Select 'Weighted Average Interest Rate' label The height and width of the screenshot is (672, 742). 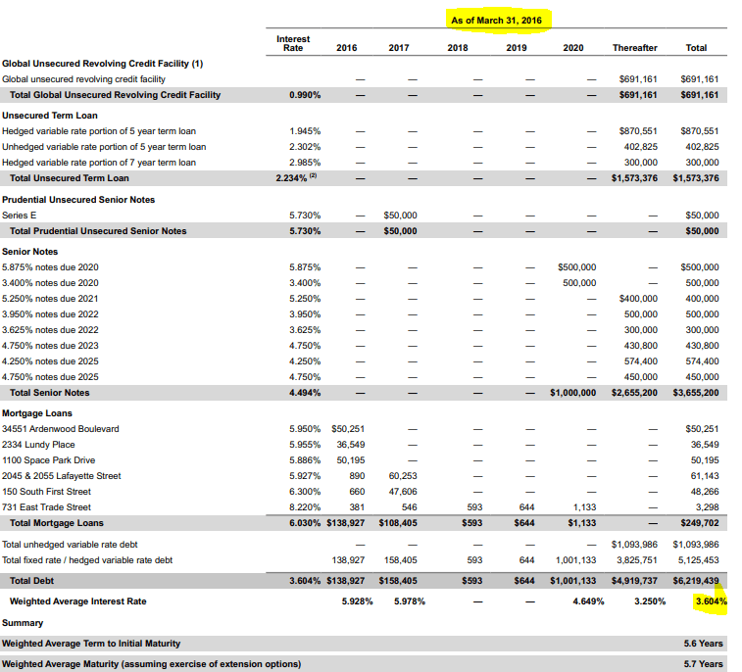[x=78, y=601]
